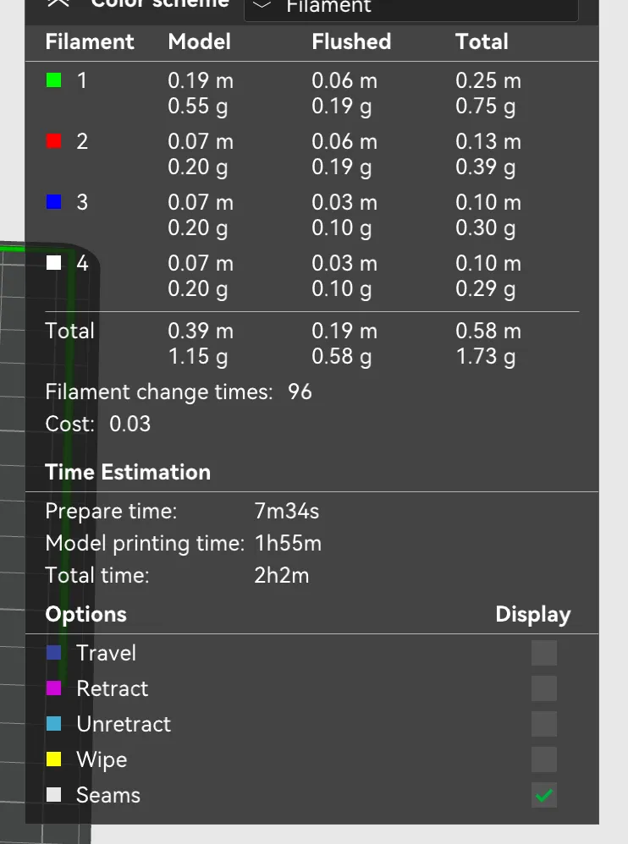628x844 pixels.
Task: Enable the Travel display checkbox
Action: point(544,652)
